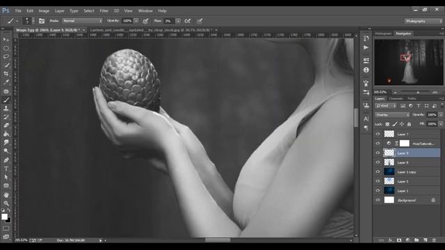Hide Layer 8 visibility eye
Image resolution: width=445 pixels, height=250 pixels.
[x=378, y=162]
